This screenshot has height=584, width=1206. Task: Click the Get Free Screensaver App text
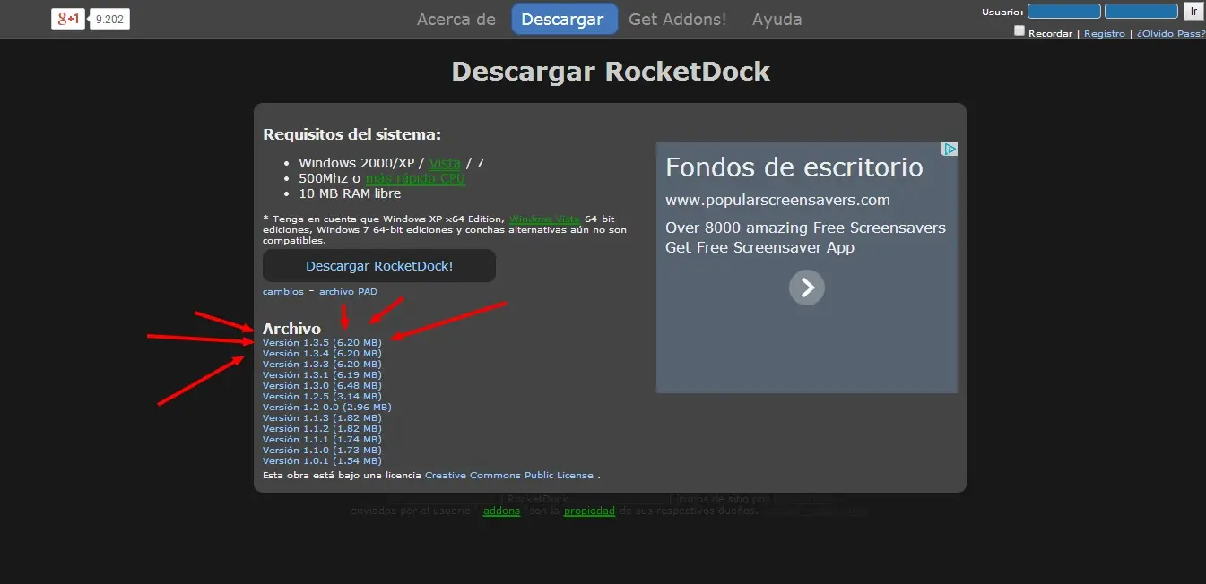click(x=759, y=247)
